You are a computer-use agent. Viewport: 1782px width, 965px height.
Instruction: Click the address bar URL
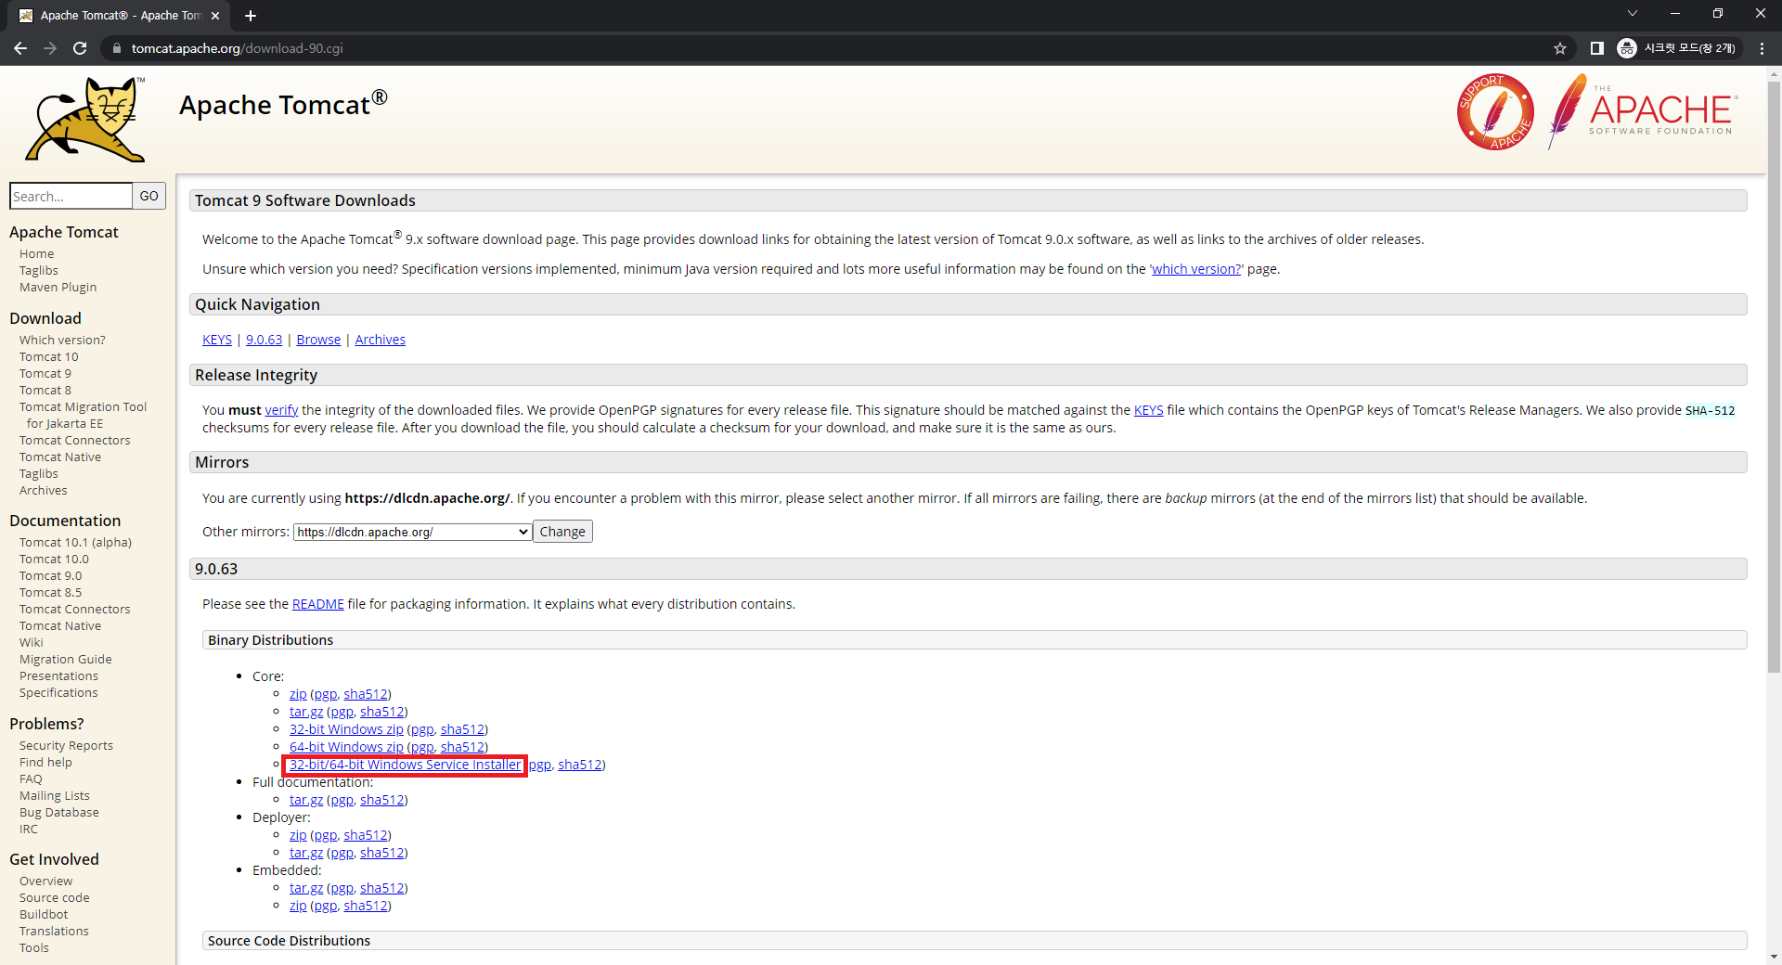[x=238, y=48]
